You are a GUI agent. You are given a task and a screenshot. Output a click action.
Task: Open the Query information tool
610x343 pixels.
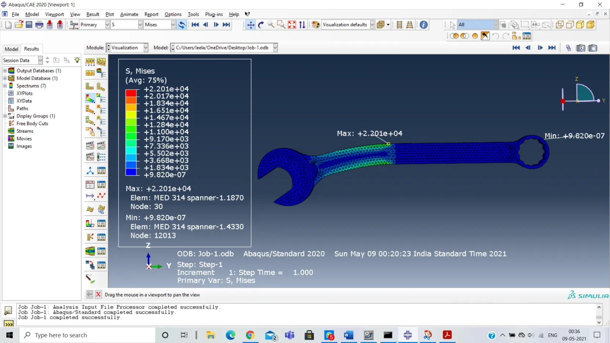pyautogui.click(x=424, y=25)
